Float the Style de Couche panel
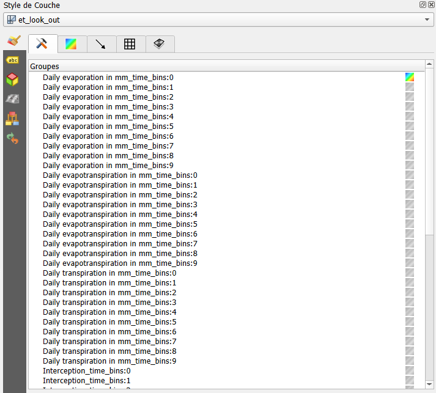This screenshot has height=393, width=436. [x=423, y=5]
